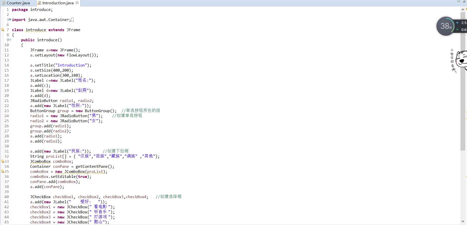Click the "女" string on line 25

pos(94,121)
